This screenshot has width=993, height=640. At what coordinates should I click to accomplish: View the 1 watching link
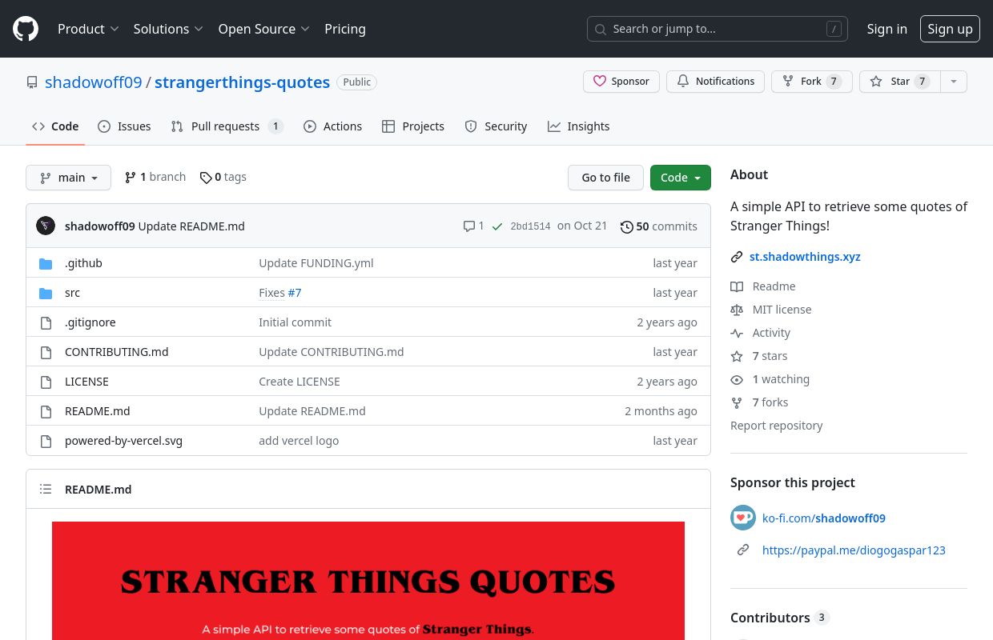point(770,379)
